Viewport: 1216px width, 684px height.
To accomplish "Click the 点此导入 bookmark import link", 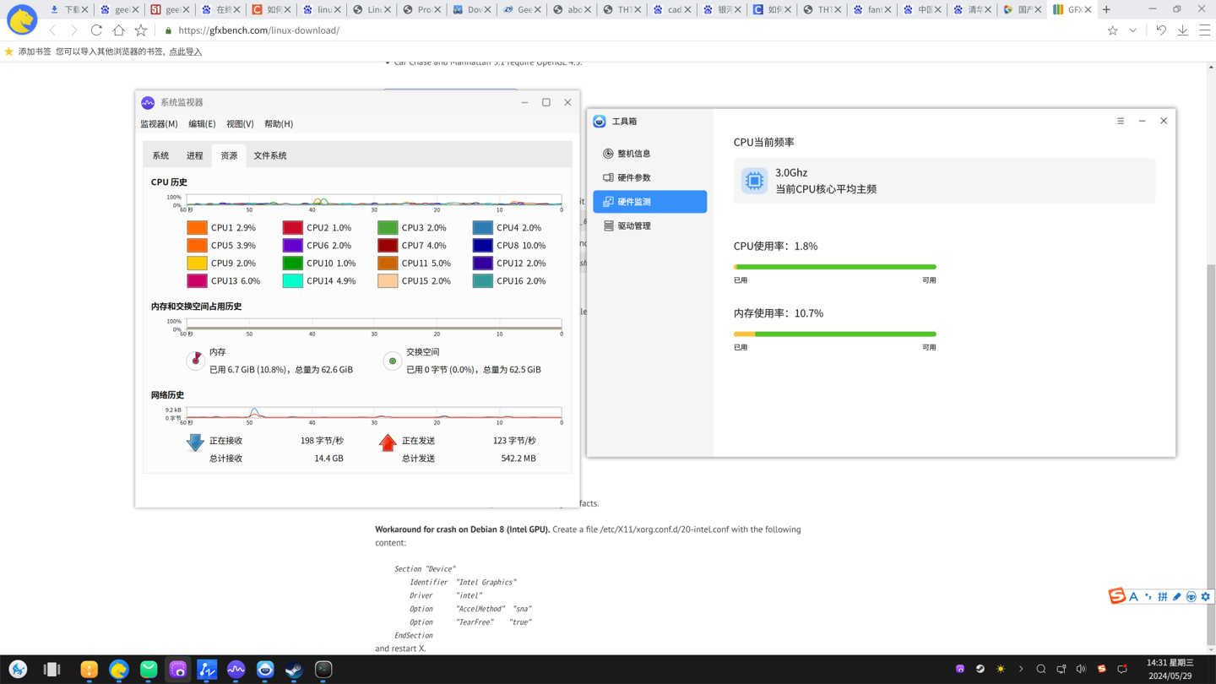I will pos(185,52).
